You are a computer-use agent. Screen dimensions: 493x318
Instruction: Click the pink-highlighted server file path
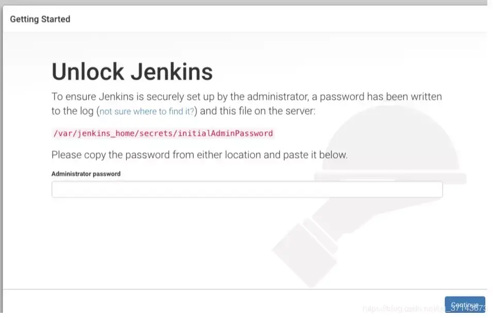point(162,133)
